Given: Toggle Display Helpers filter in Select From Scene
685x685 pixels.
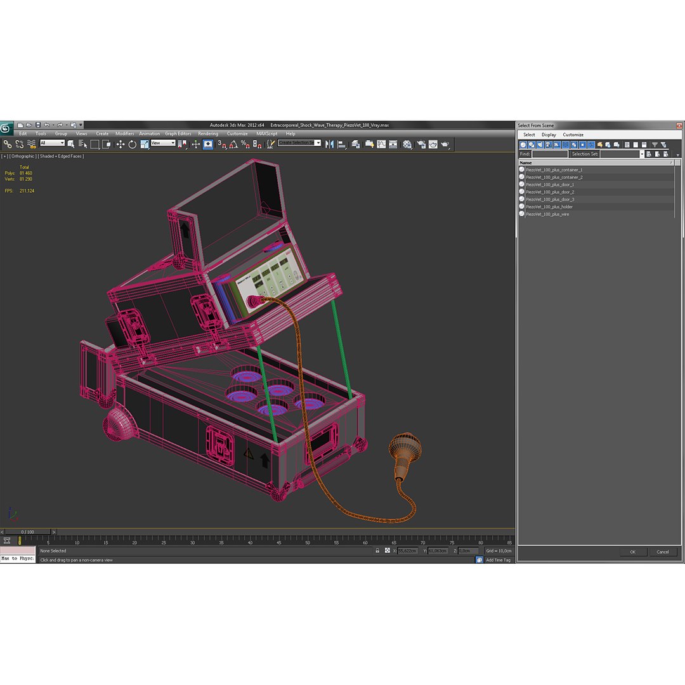Looking at the screenshot, I should (557, 145).
